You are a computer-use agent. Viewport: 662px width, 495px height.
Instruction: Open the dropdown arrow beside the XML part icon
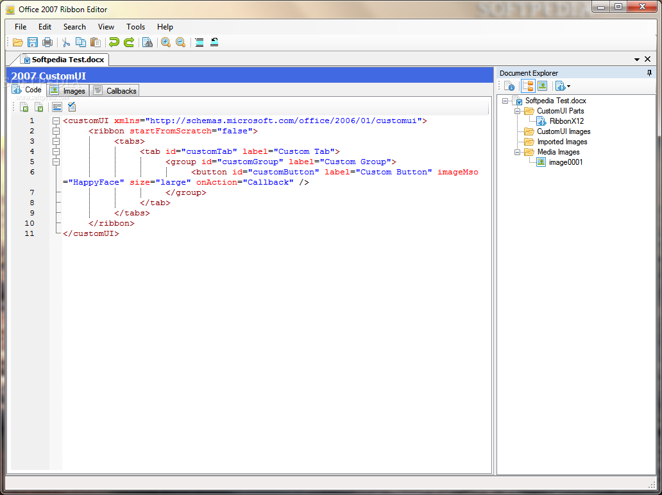[x=568, y=87]
